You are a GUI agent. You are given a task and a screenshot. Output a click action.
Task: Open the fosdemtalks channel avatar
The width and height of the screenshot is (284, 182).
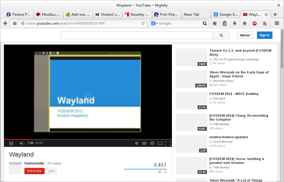click(x=15, y=168)
